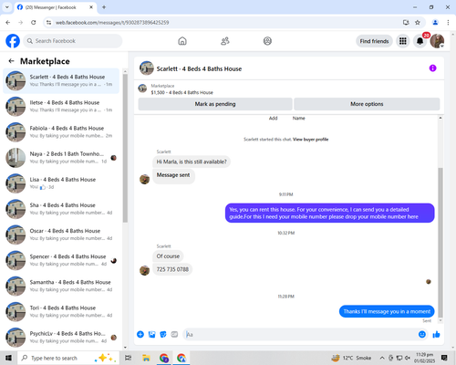This screenshot has width=456, height=365.
Task: Open the Iletse - 4 Beds 4 Baths House chat
Action: [61, 106]
